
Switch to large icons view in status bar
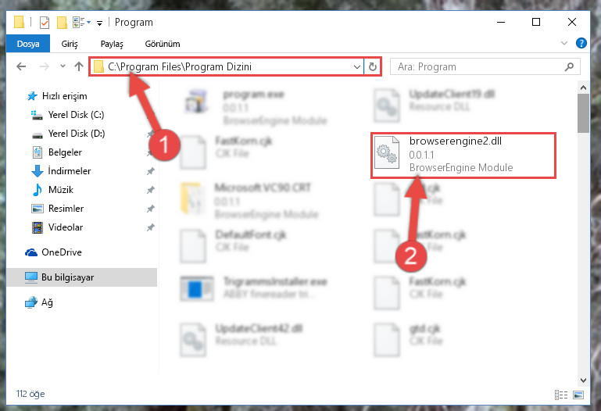(x=578, y=395)
